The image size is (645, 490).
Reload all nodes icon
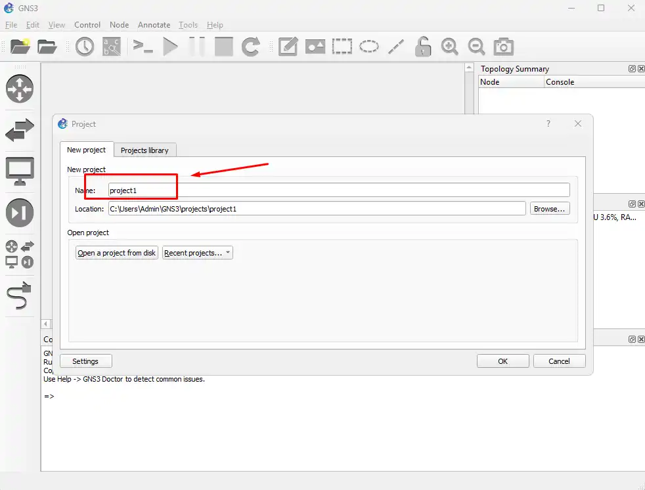pos(250,47)
